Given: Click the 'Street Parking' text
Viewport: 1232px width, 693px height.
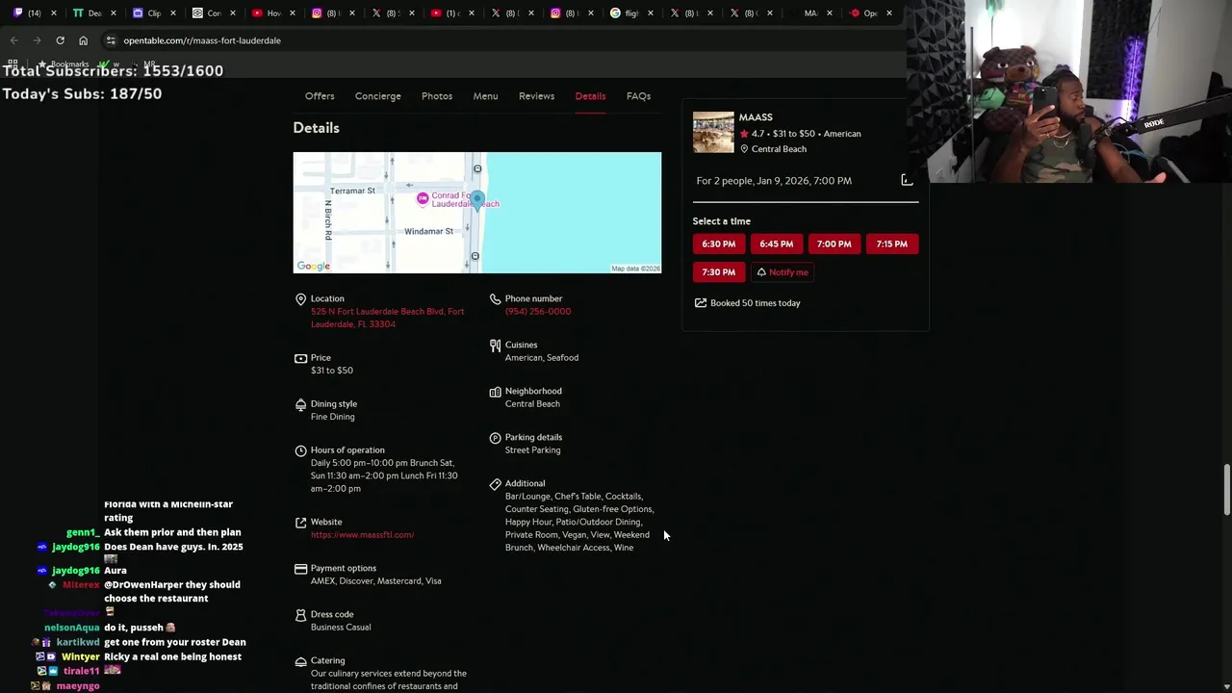Looking at the screenshot, I should point(532,450).
